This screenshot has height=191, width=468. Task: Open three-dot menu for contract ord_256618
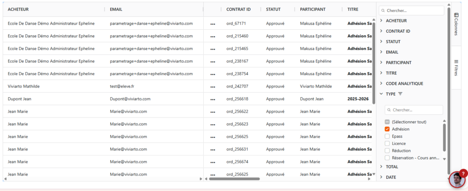213,99
